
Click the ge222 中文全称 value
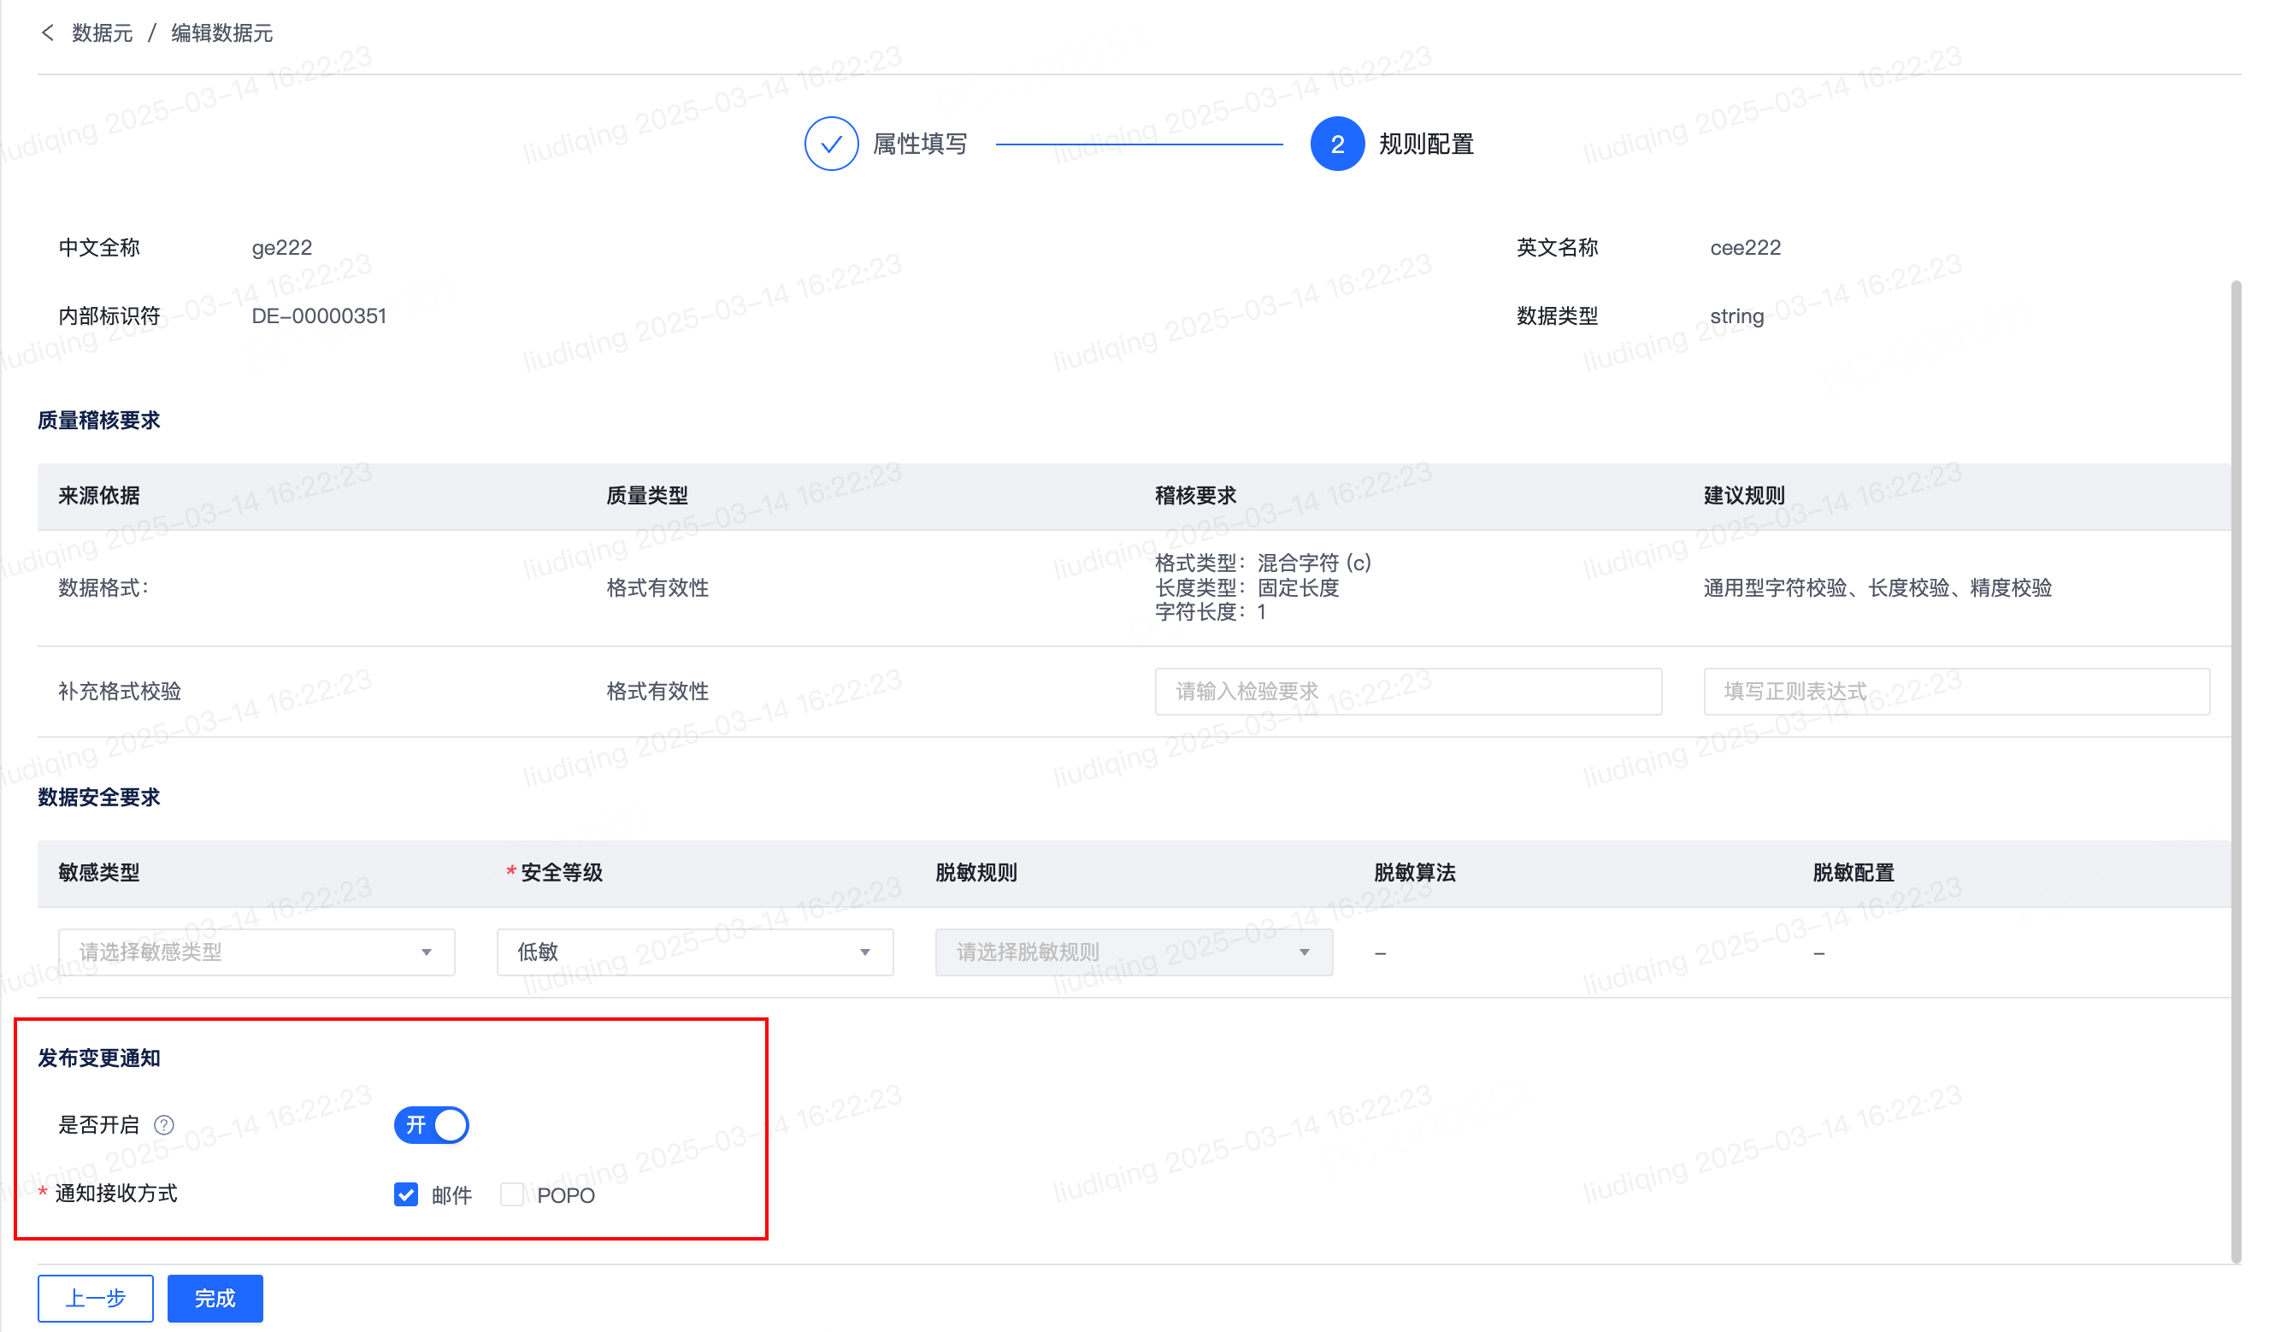[x=282, y=248]
